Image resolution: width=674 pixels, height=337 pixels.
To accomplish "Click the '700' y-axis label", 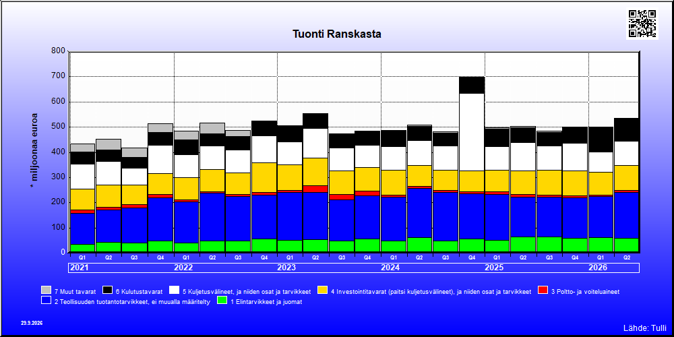I will pos(59,76).
